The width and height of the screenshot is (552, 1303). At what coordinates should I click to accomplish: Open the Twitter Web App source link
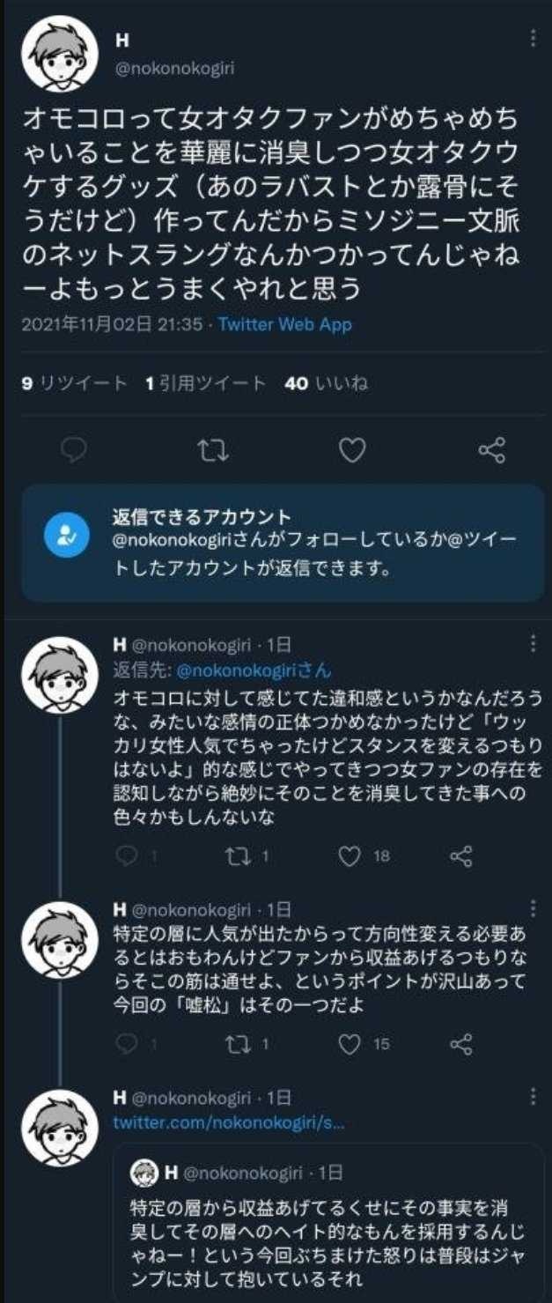coord(284,324)
